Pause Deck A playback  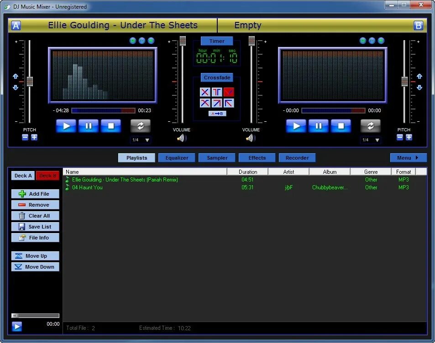(89, 126)
